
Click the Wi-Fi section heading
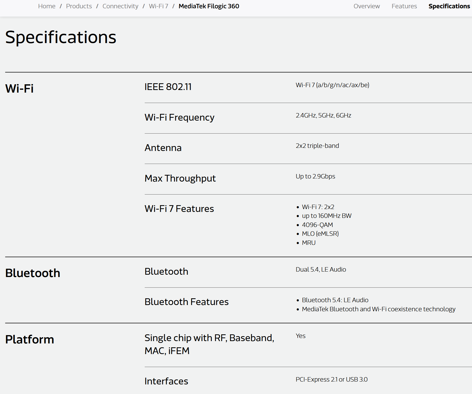19,88
